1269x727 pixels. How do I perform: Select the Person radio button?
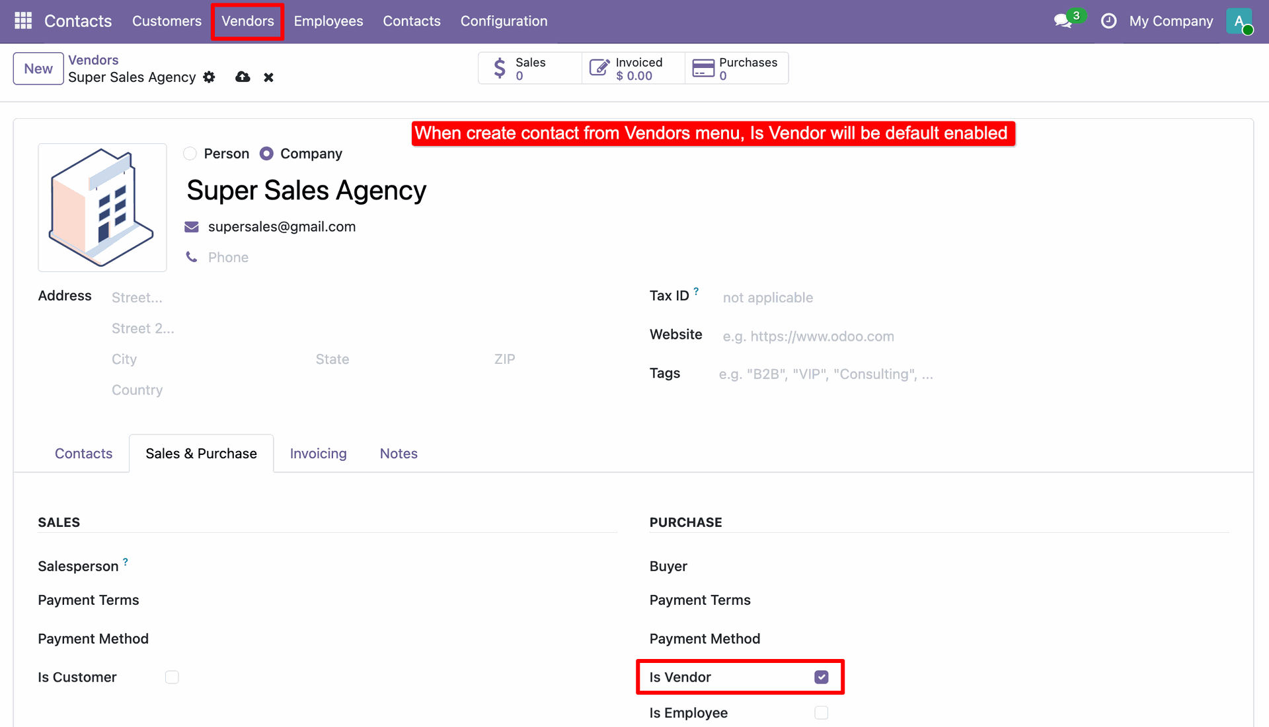pyautogui.click(x=190, y=154)
